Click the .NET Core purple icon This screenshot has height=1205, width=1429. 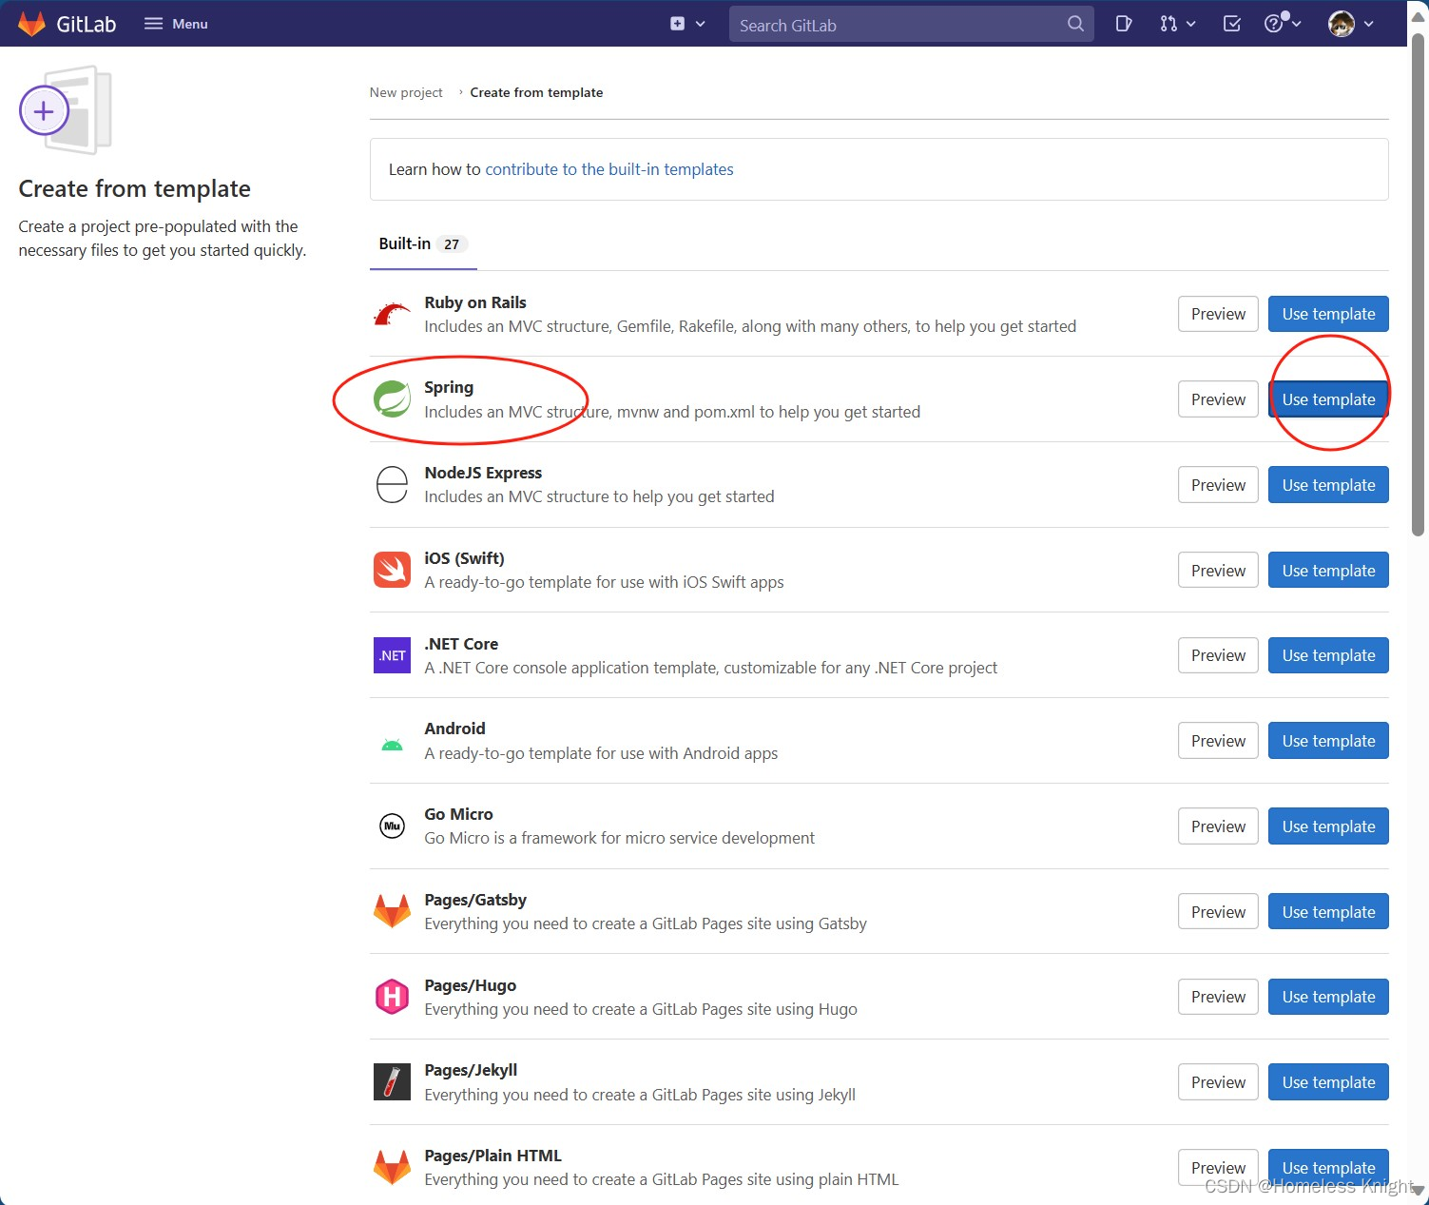pyautogui.click(x=392, y=655)
